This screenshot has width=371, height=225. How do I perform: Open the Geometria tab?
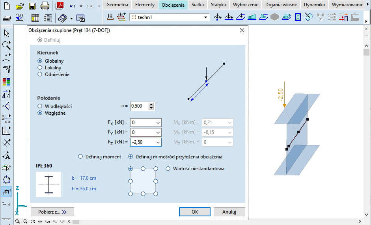pyautogui.click(x=117, y=5)
